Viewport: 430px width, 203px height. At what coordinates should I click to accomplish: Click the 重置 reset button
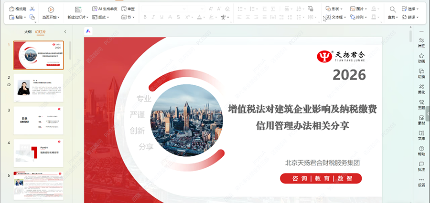(x=128, y=9)
